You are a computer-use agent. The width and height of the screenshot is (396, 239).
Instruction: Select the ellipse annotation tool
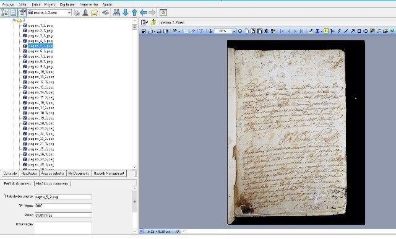[x=366, y=31]
